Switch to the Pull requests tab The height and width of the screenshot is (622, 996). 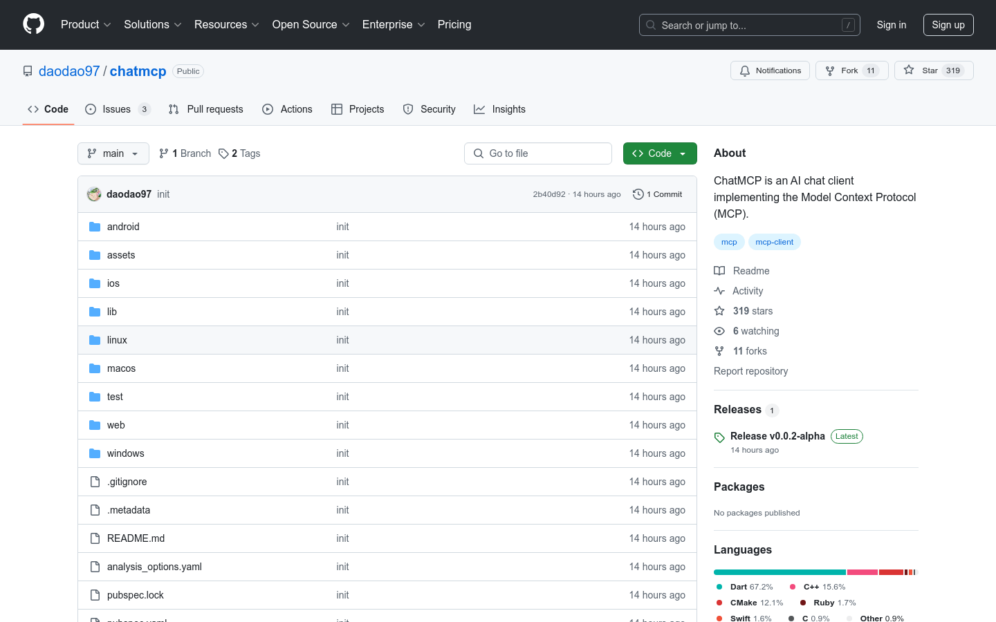coord(206,109)
